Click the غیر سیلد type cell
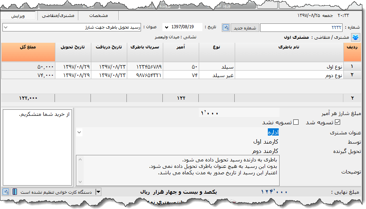 217,75
